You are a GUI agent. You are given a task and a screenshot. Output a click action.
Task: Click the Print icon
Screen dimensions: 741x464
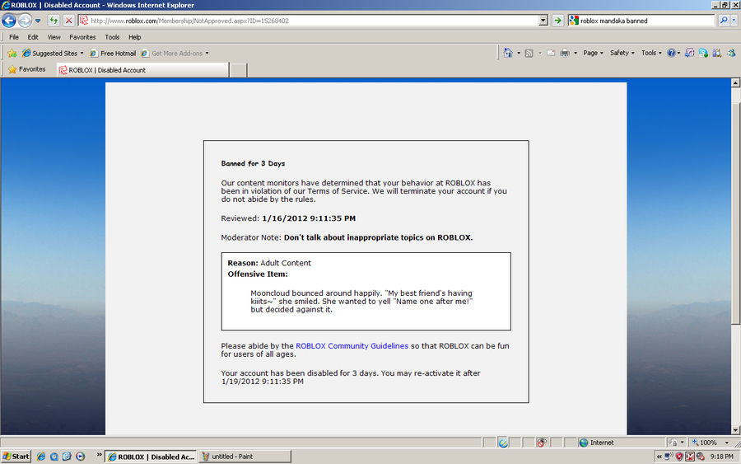pos(565,53)
